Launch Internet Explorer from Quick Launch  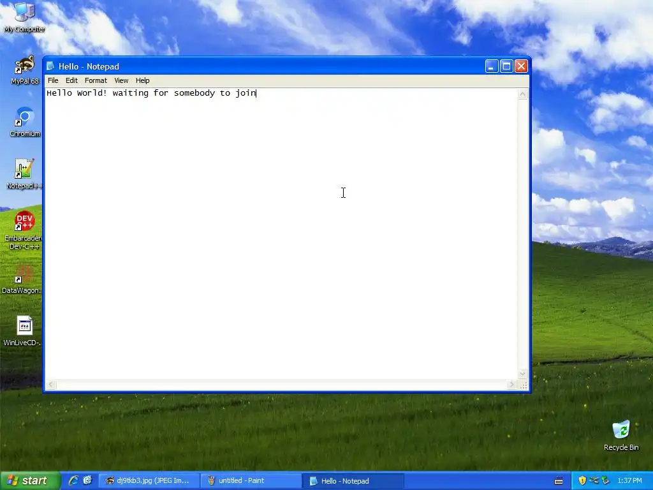(x=73, y=480)
